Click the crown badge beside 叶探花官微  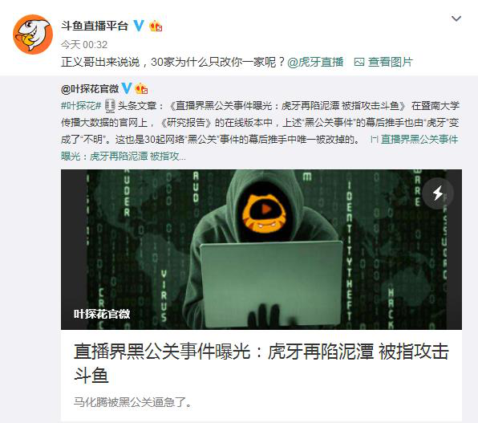click(141, 88)
